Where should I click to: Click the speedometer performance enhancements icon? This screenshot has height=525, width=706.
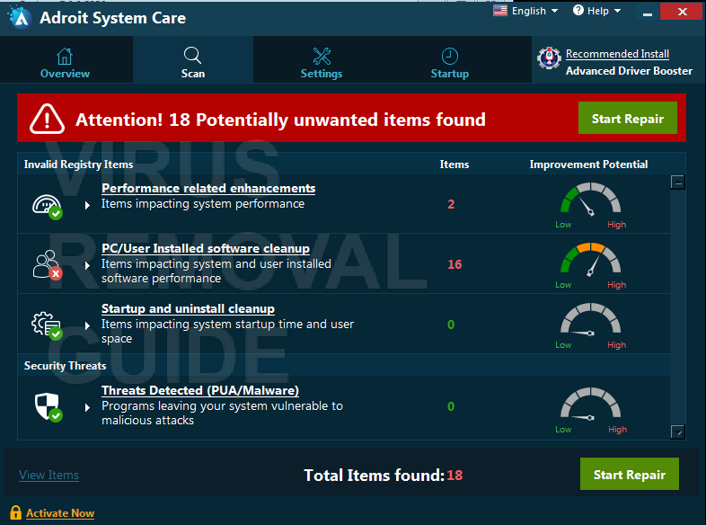pyautogui.click(x=47, y=207)
